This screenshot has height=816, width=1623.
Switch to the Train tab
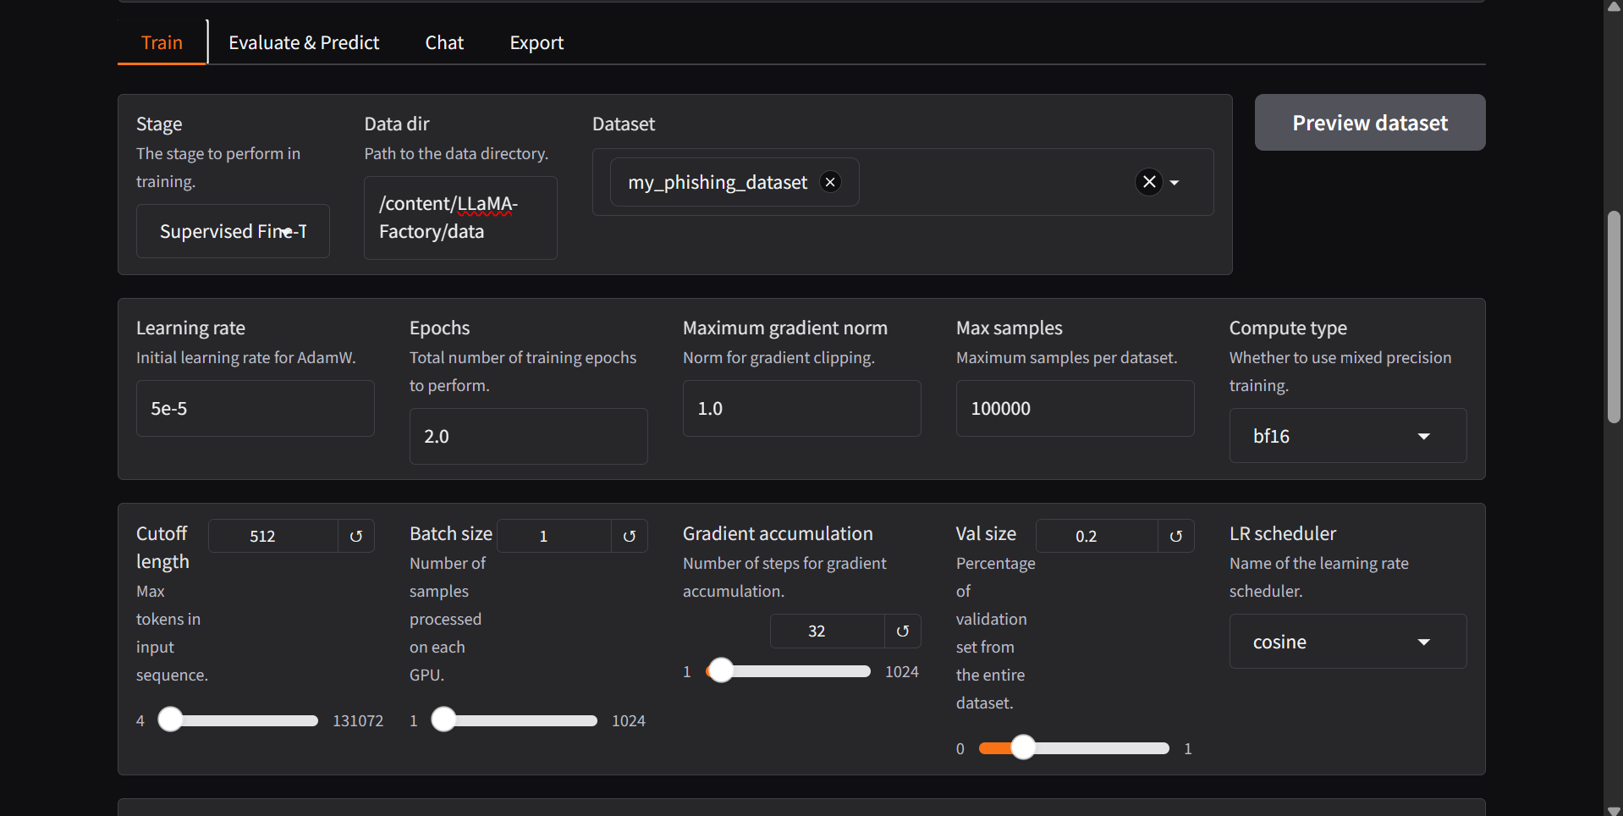[x=162, y=42]
